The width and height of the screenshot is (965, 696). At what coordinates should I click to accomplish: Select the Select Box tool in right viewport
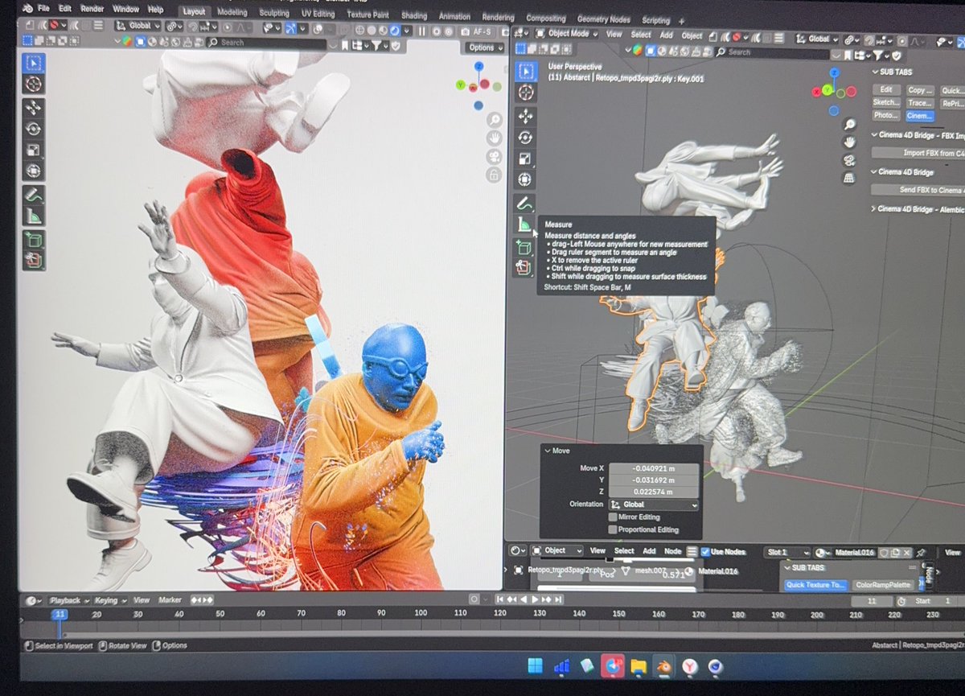tap(524, 71)
